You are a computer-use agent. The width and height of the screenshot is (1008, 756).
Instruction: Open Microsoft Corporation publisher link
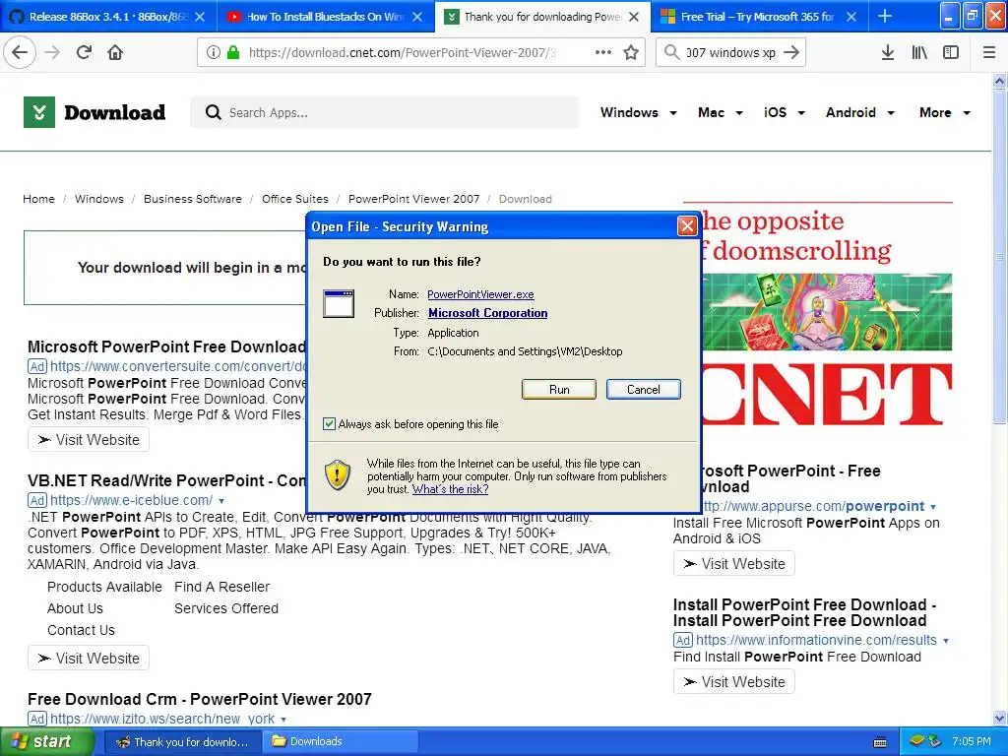tap(488, 313)
